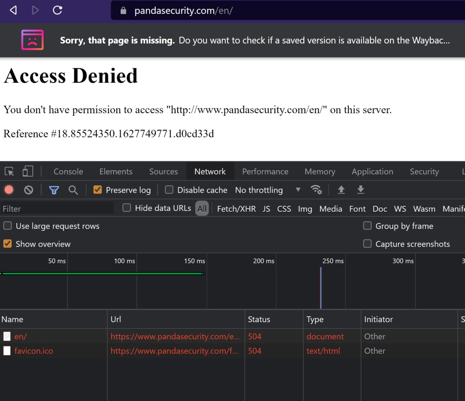Toggle the device toolbar icon

(28, 171)
